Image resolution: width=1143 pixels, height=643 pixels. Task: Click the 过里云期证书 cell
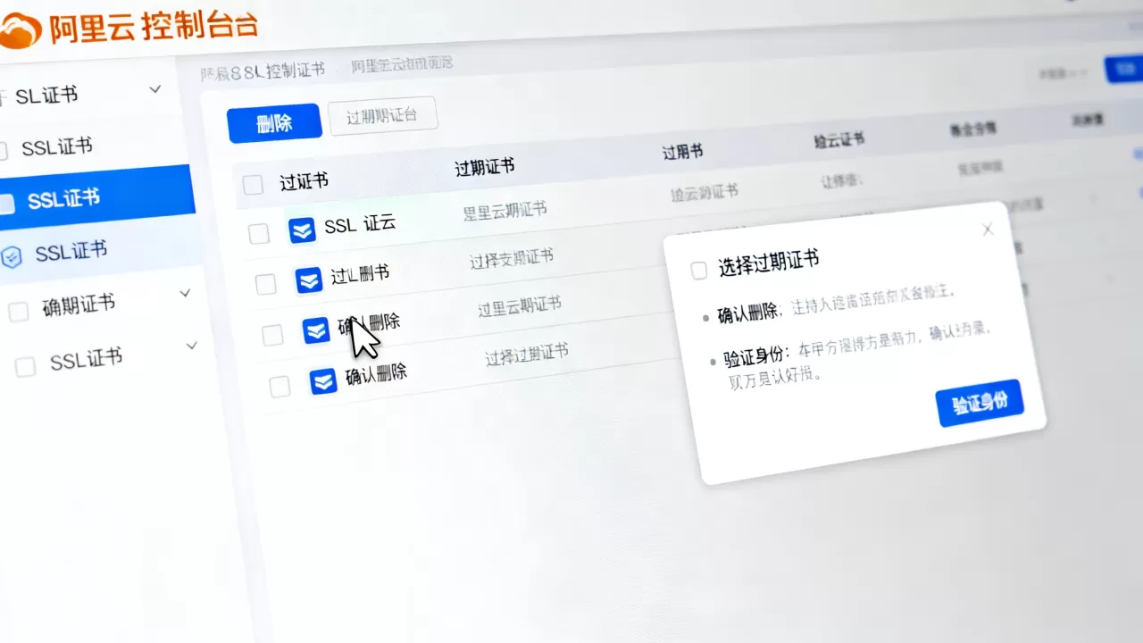(x=519, y=306)
